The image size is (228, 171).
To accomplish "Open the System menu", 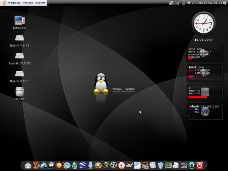I will point(41,3).
